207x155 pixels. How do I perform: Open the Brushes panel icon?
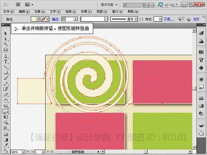click(x=201, y=60)
